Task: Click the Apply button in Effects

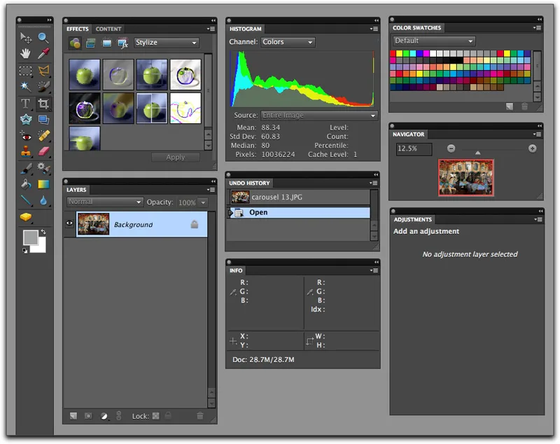Action: 175,157
